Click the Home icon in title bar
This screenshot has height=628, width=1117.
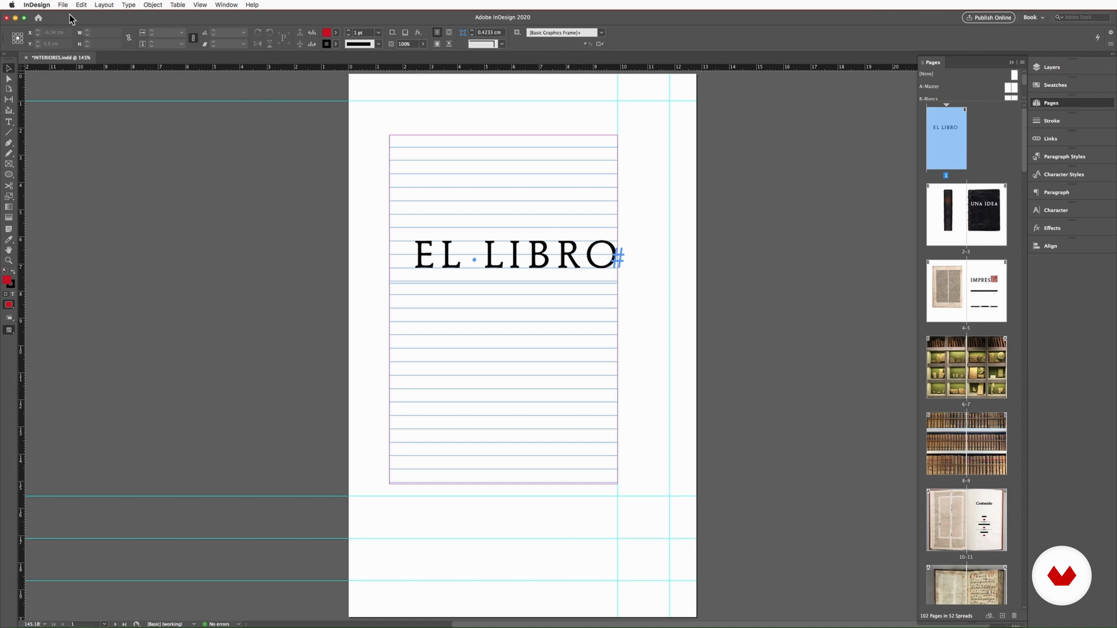(38, 18)
